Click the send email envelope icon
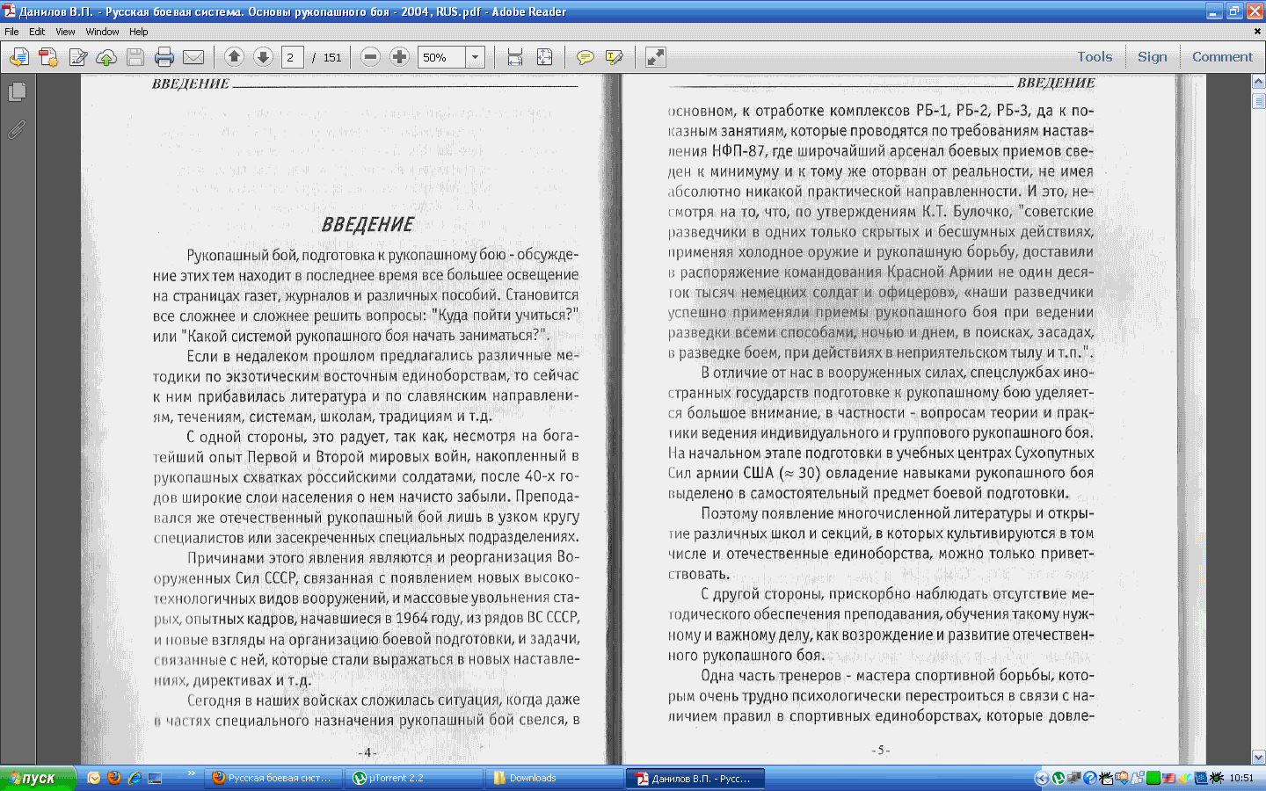The height and width of the screenshot is (791, 1266). coord(193,58)
